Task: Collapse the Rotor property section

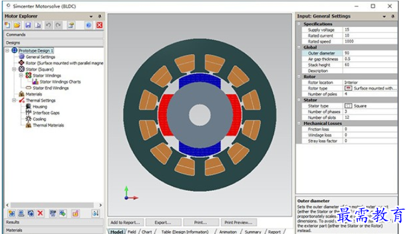Action: (x=299, y=76)
